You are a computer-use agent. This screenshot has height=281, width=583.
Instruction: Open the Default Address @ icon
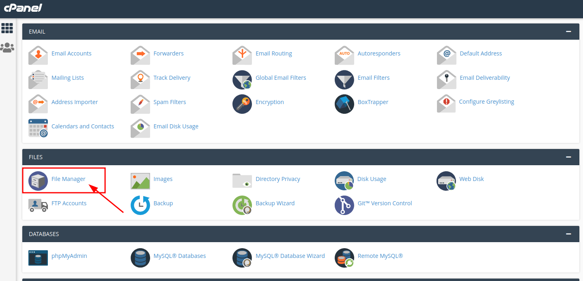[447, 55]
